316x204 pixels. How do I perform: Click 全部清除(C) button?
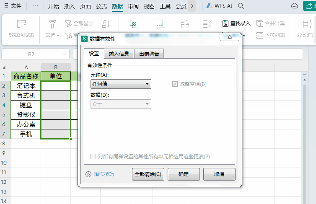point(148,174)
